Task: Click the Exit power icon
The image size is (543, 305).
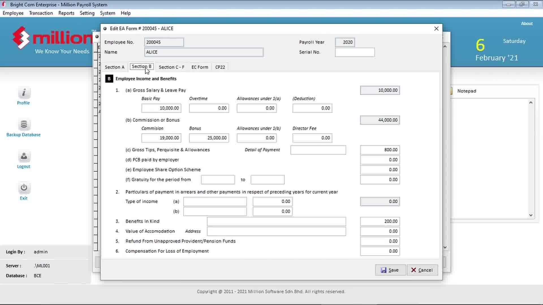Action: click(24, 188)
